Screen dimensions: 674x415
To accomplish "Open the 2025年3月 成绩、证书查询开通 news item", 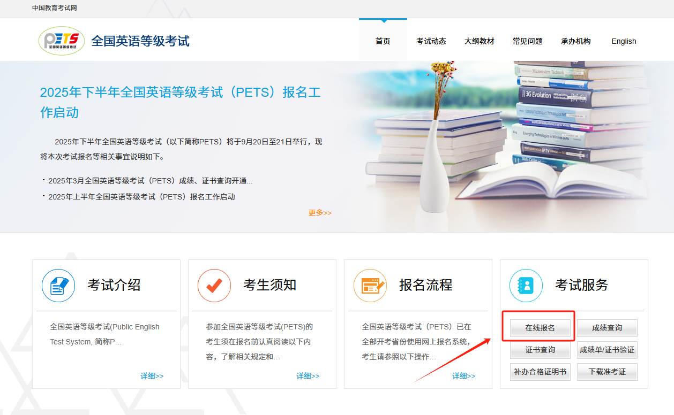I will coord(151,181).
